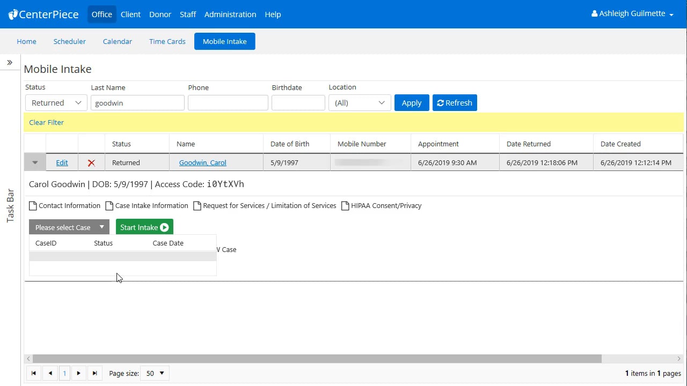The image size is (687, 386).
Task: Open the Please select Case dropdown
Action: pos(69,227)
